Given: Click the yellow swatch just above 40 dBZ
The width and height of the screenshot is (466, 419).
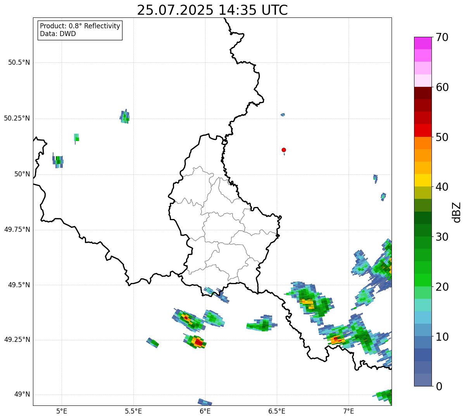Looking at the screenshot, I should click(423, 180).
